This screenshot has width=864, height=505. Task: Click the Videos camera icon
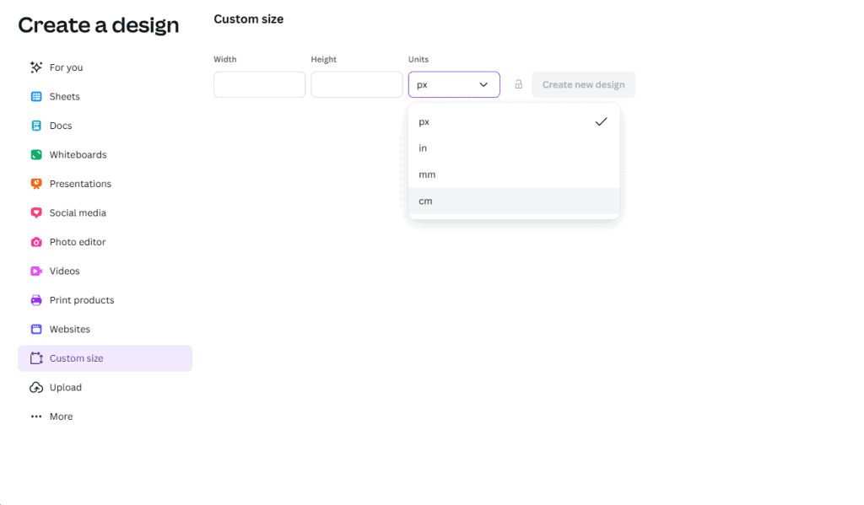tap(36, 271)
